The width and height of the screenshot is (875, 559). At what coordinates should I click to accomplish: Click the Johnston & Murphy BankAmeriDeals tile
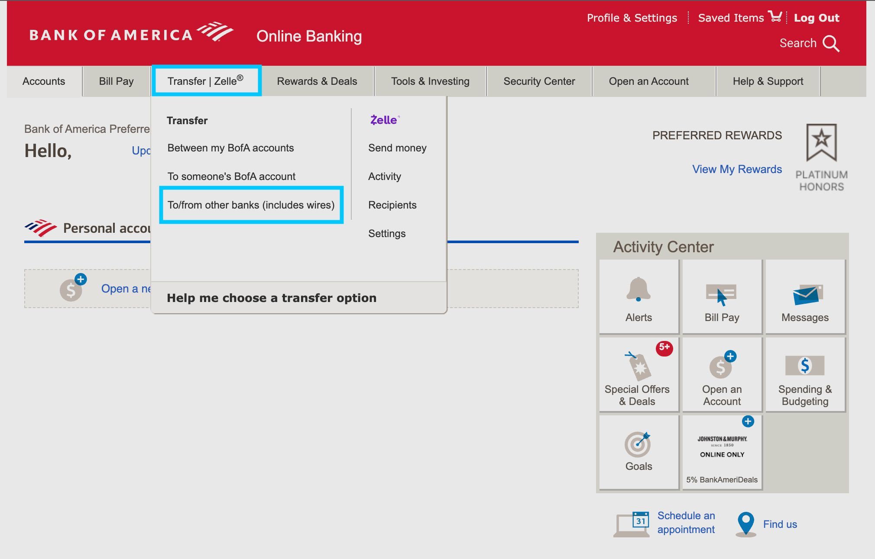(722, 453)
